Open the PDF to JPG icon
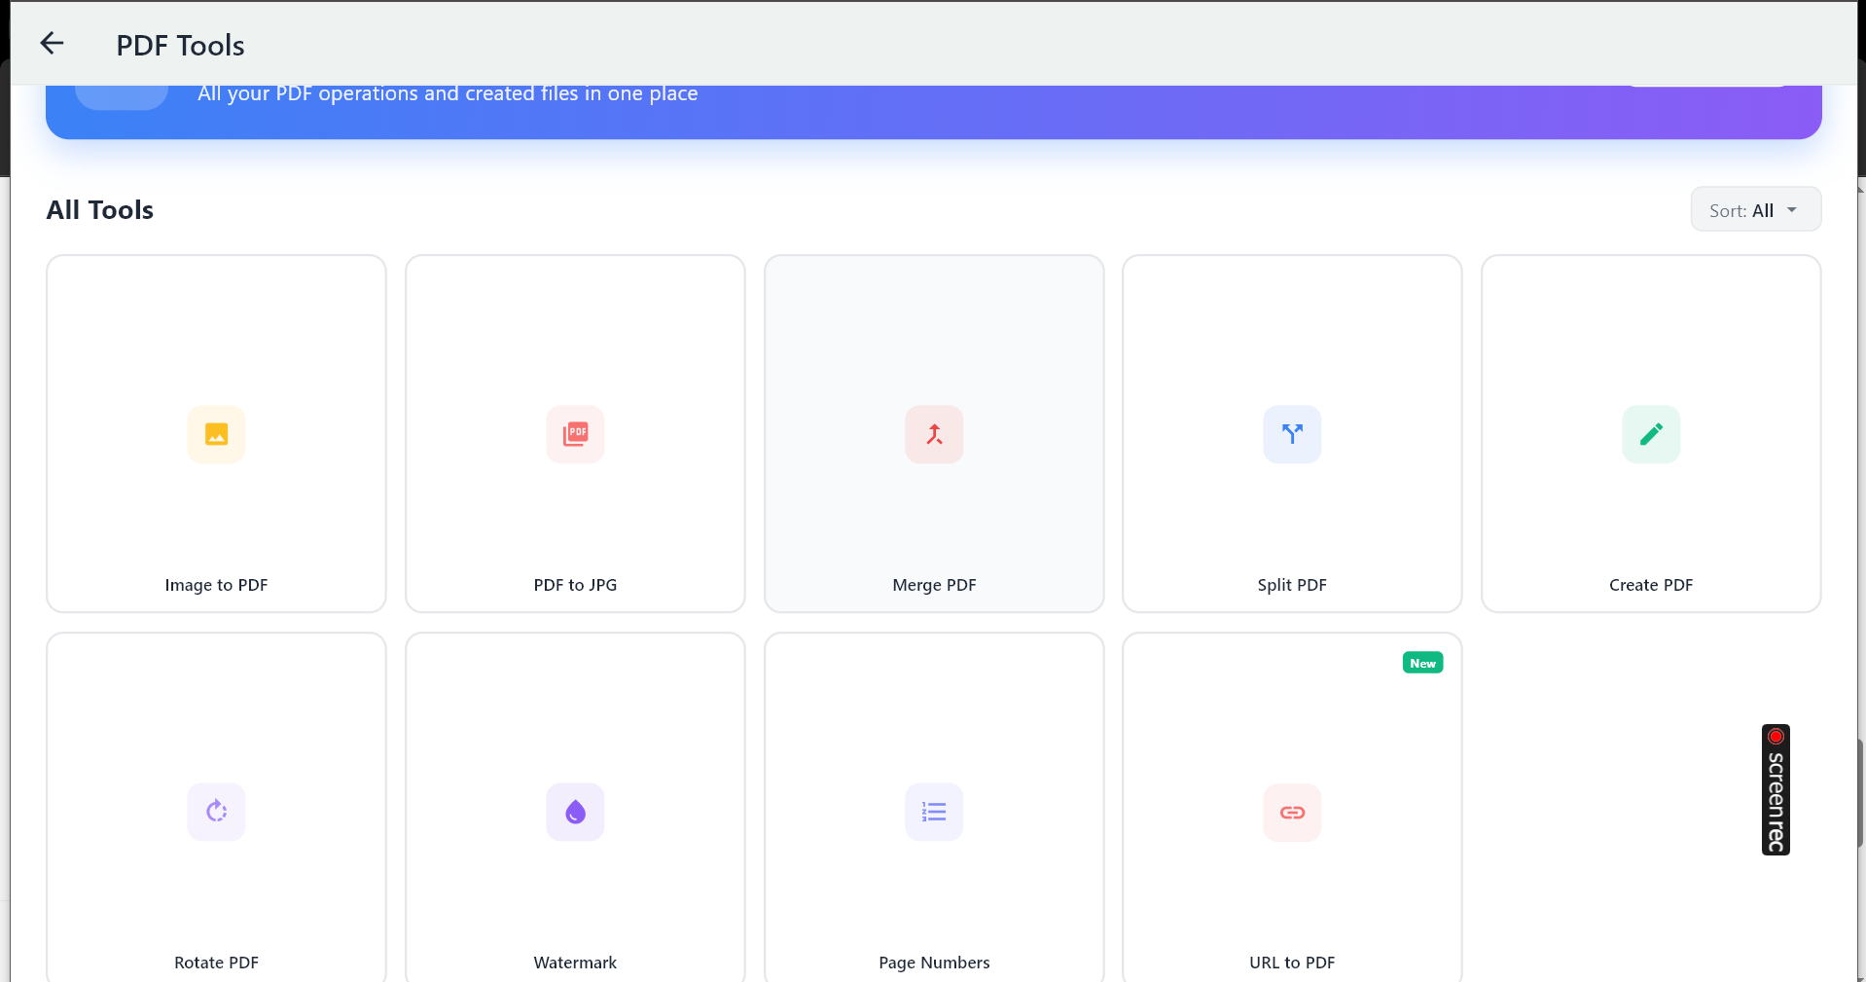The height and width of the screenshot is (982, 1866). (x=575, y=434)
